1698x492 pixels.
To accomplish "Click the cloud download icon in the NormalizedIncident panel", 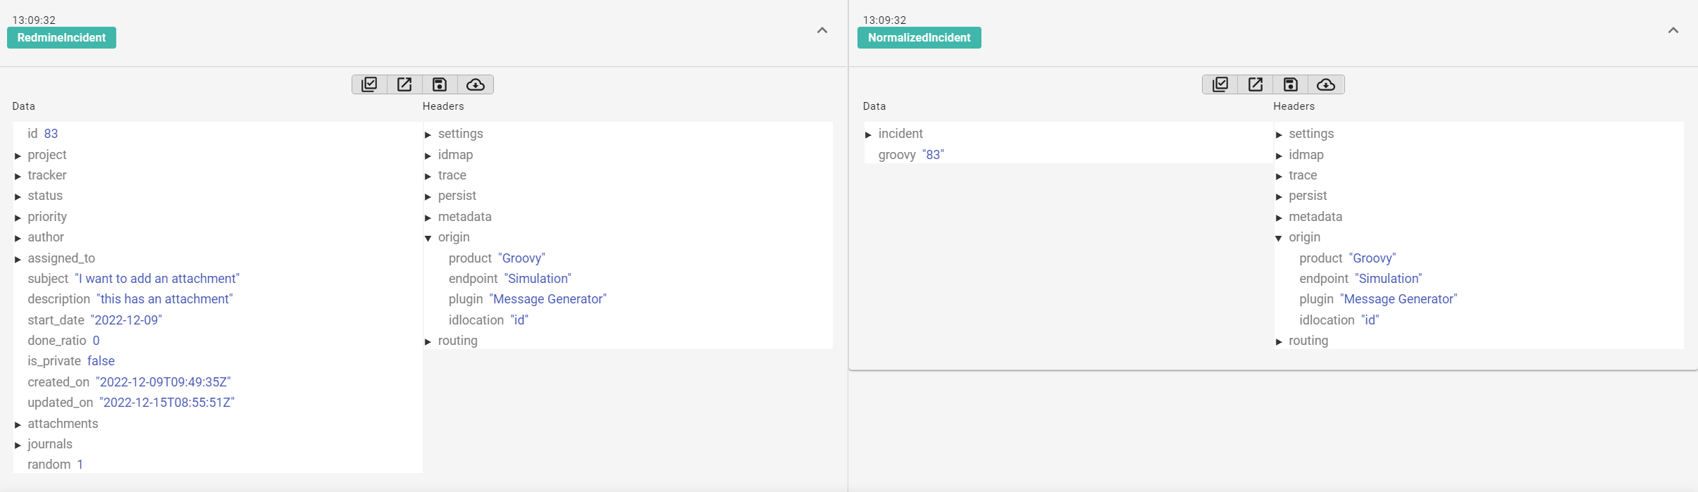I will (x=1326, y=84).
